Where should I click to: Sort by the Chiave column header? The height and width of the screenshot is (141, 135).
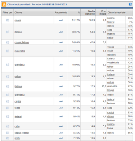pyautogui.click(x=18, y=13)
